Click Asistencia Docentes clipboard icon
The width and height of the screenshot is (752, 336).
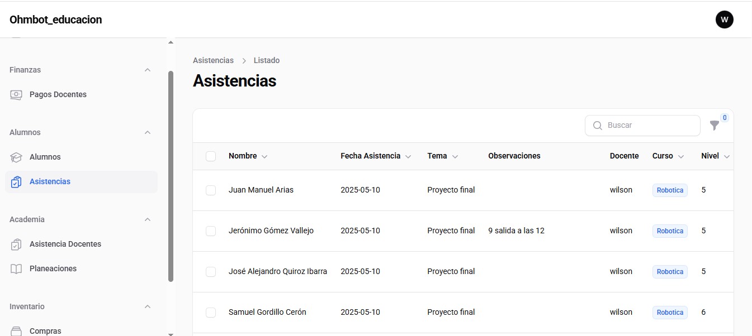point(16,244)
